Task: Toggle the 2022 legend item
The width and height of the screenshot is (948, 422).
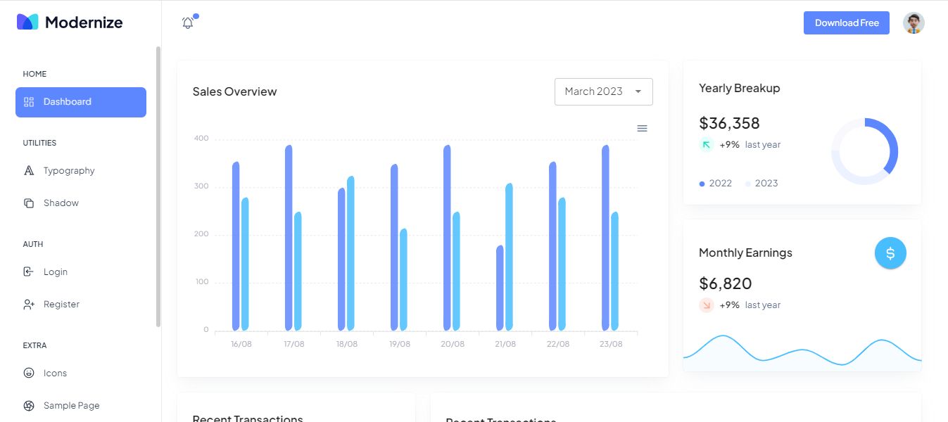Action: pos(716,184)
